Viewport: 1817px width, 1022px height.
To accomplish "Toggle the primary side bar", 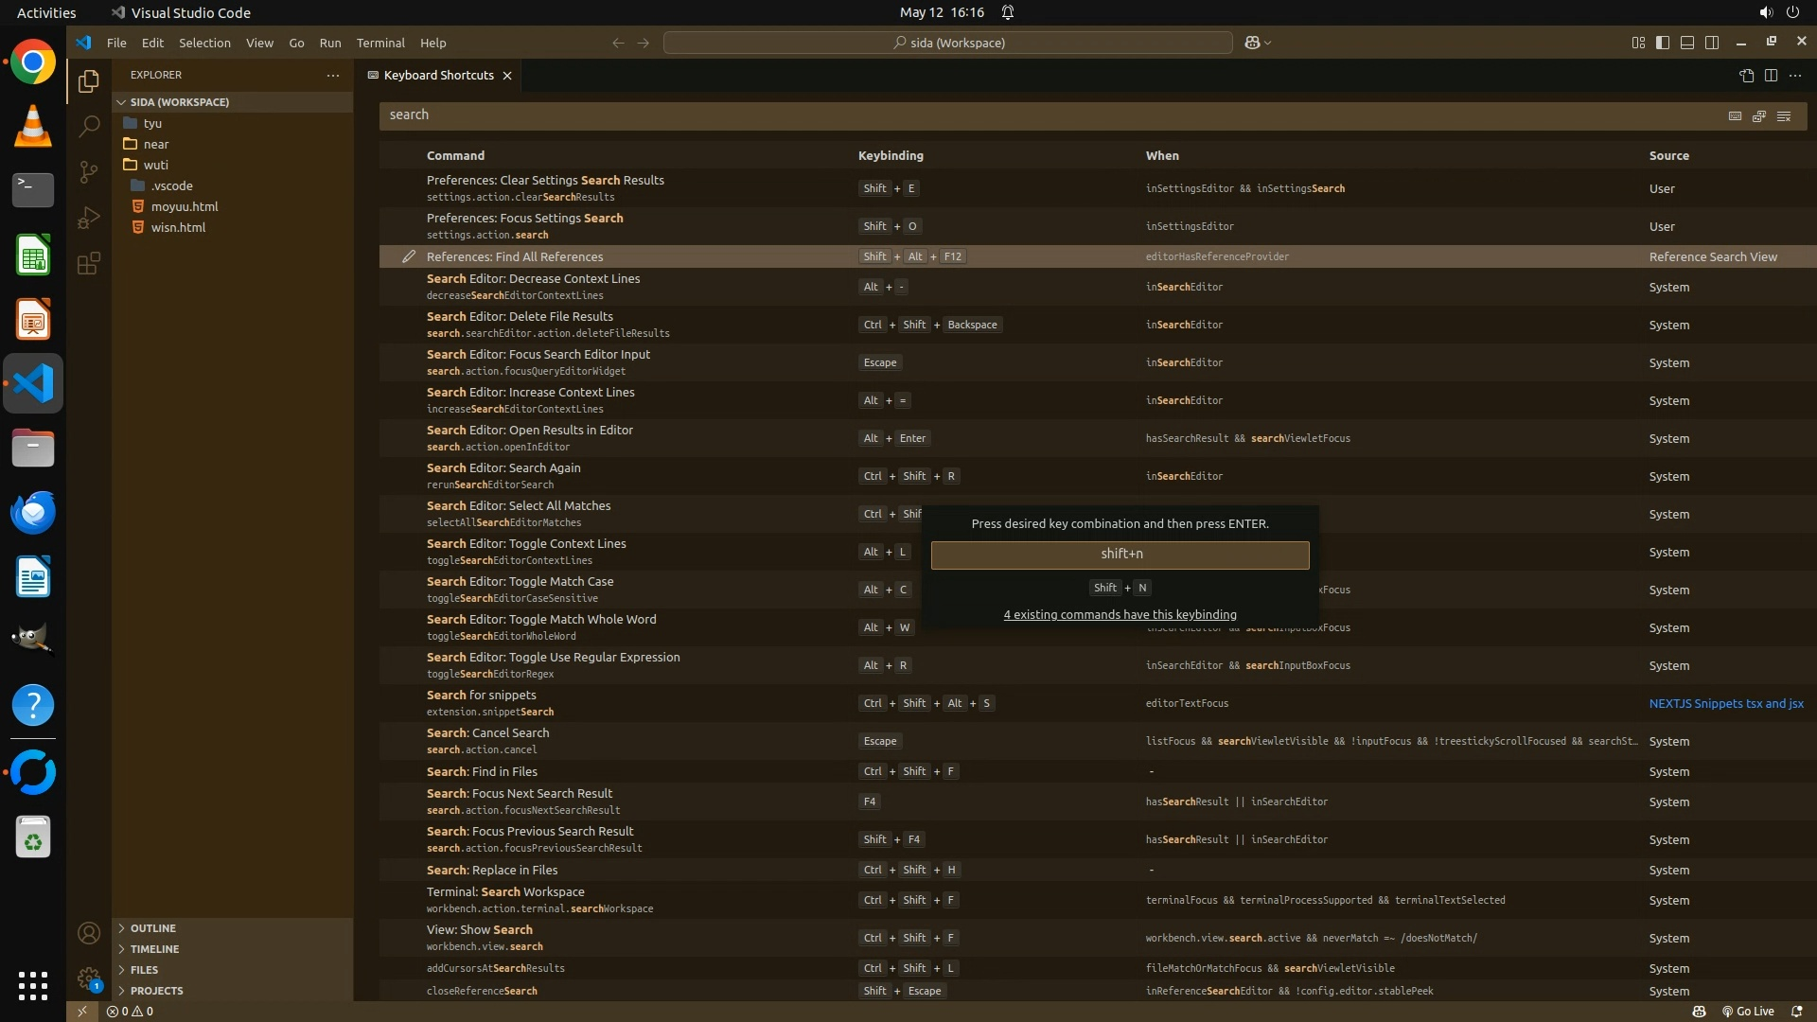I will click(1663, 43).
